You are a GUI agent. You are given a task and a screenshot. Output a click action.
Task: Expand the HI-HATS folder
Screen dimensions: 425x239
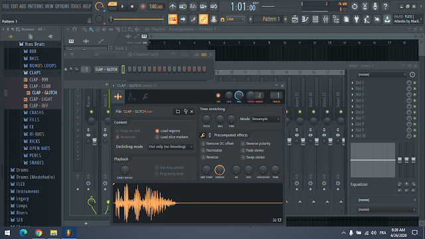click(37, 134)
